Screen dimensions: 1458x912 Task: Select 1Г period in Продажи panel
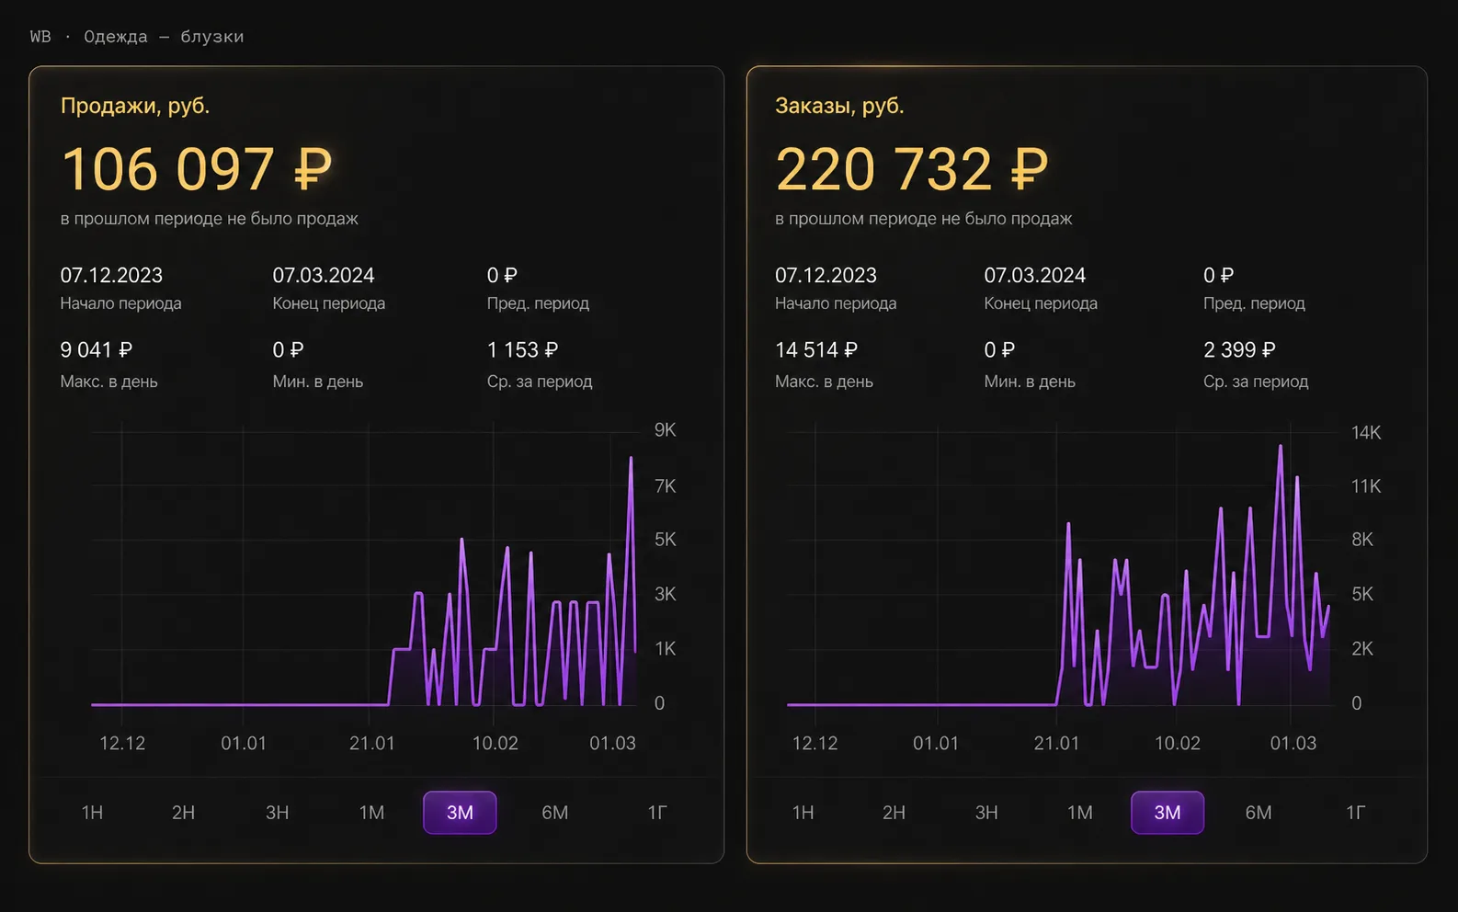(656, 813)
